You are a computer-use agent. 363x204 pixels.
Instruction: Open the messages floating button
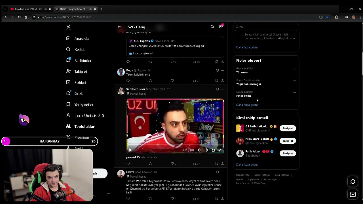[353, 194]
